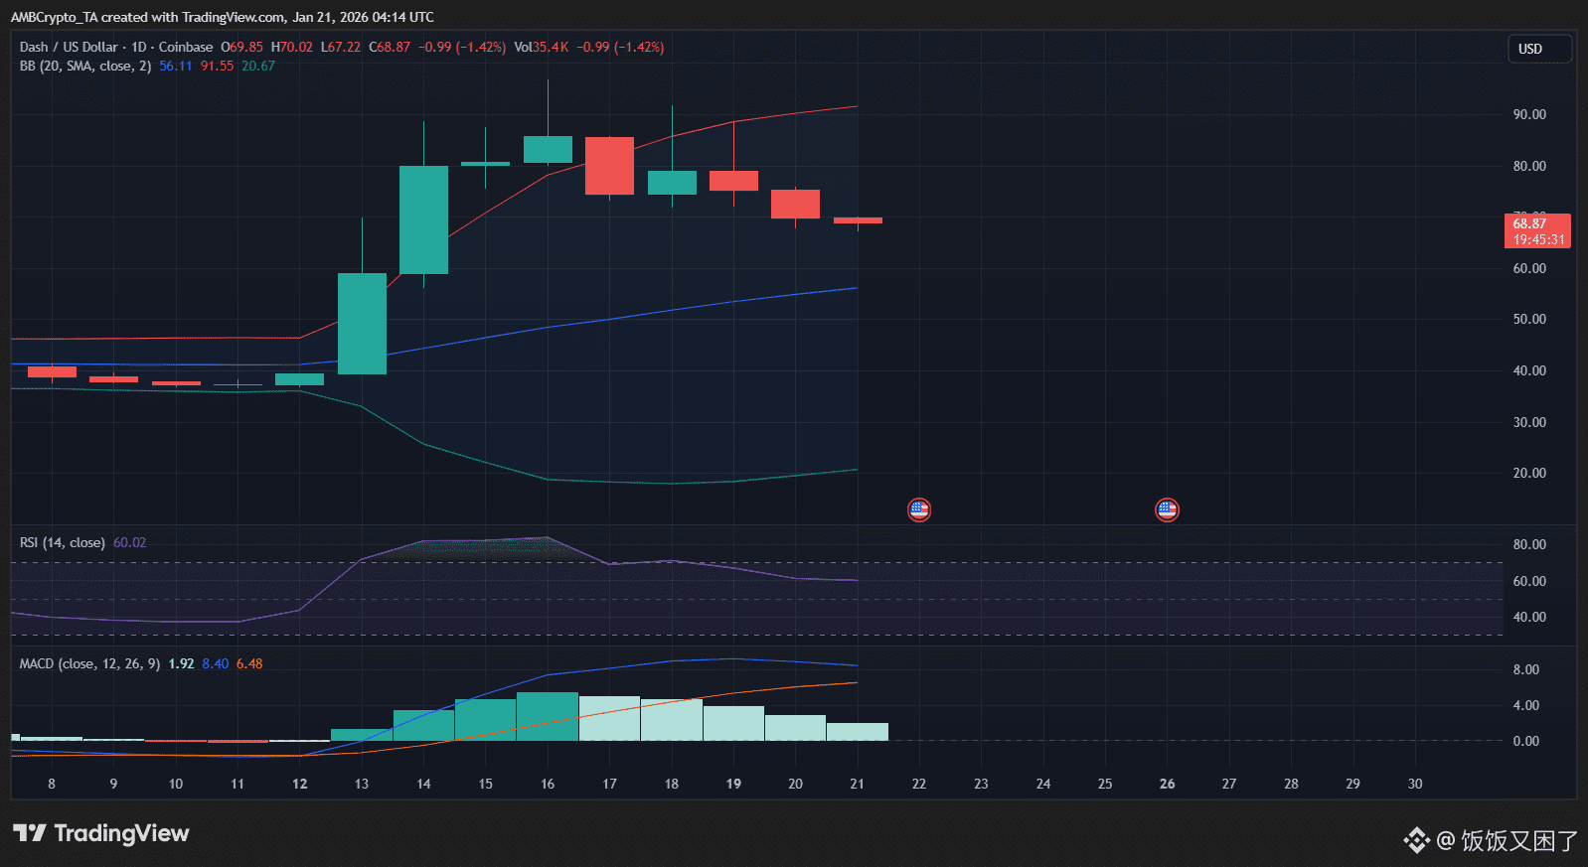Screen dimensions: 1588x867
Task: Select the BB (20, SMA, close, 2) indicator legend
Action: [85, 66]
